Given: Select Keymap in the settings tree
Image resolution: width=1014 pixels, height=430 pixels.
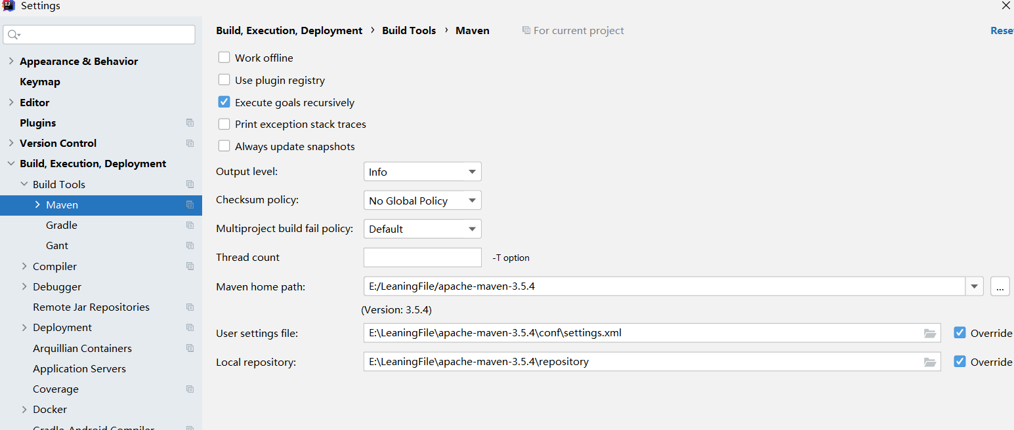Looking at the screenshot, I should coord(40,81).
